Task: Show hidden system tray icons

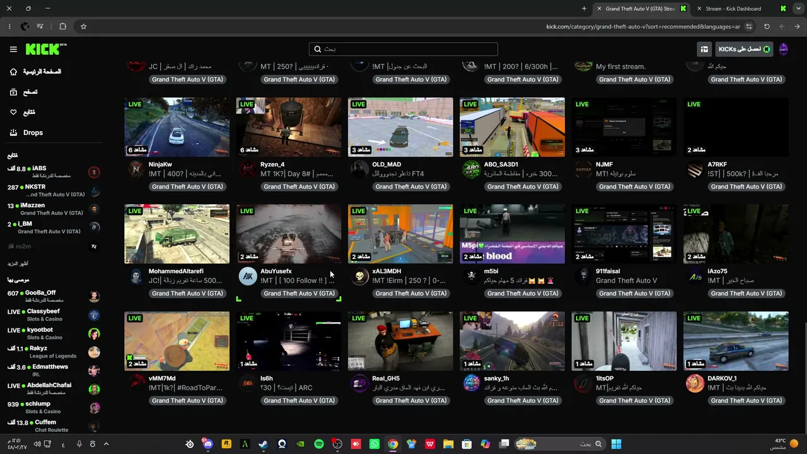Action: point(106,444)
